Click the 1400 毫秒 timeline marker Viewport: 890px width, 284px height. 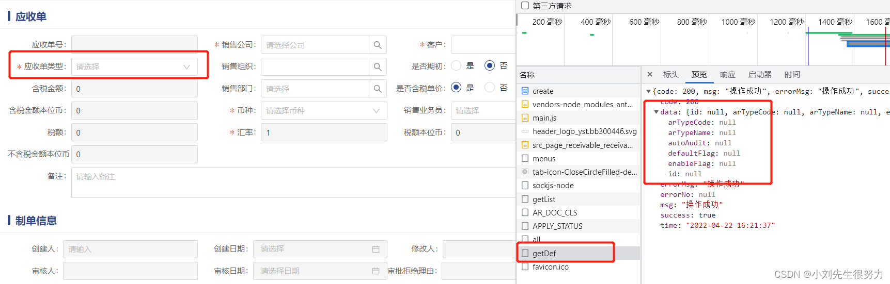coord(835,22)
